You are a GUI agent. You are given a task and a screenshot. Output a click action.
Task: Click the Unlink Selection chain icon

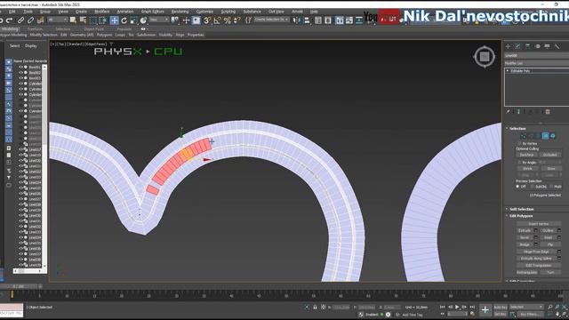pyautogui.click(x=30, y=20)
